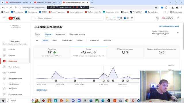
Task: Click the ПОДРОБНЕЕ link under chart
Action: (x=41, y=90)
